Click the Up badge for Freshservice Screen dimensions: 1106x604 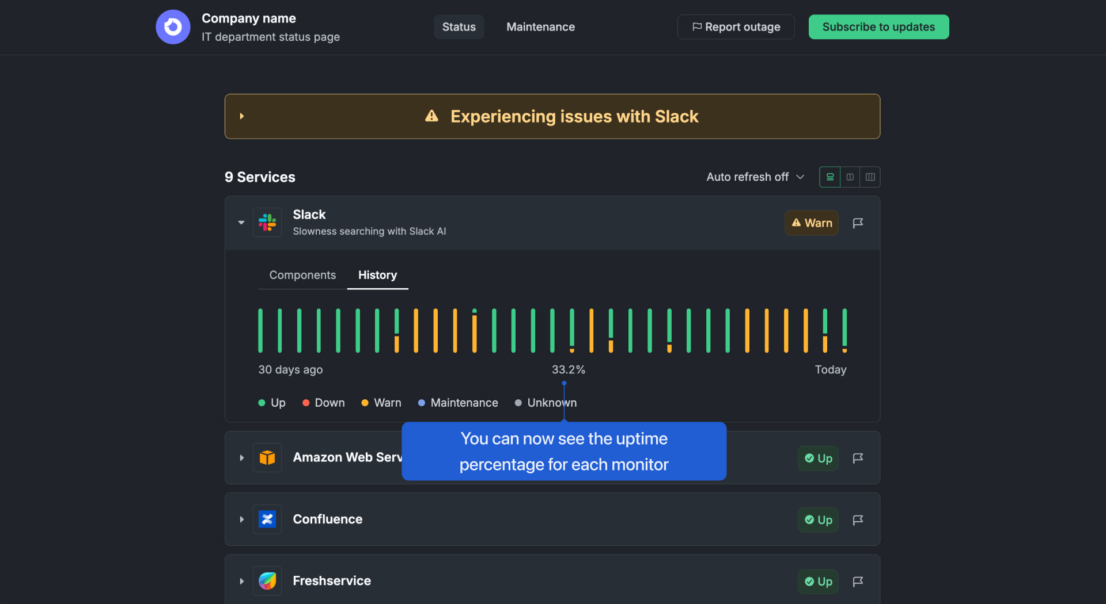pyautogui.click(x=818, y=582)
